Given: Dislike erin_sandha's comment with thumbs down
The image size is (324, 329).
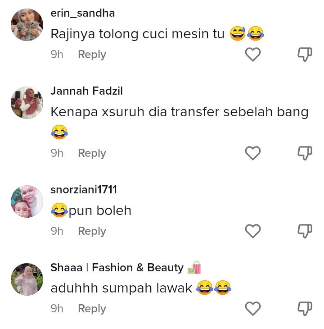Looking at the screenshot, I should pyautogui.click(x=305, y=55).
